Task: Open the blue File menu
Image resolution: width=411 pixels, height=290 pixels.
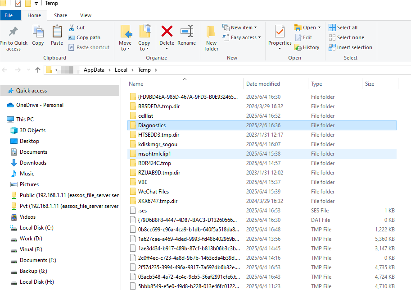Action: point(9,15)
